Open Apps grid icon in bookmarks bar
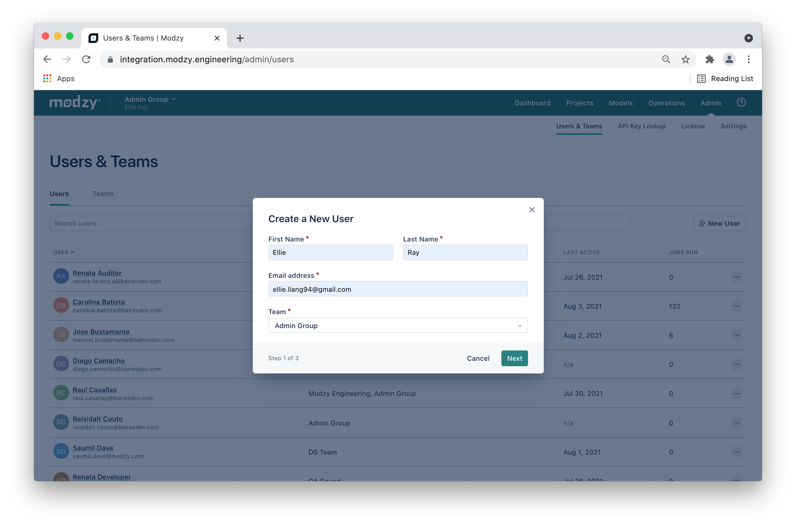 pos(47,78)
